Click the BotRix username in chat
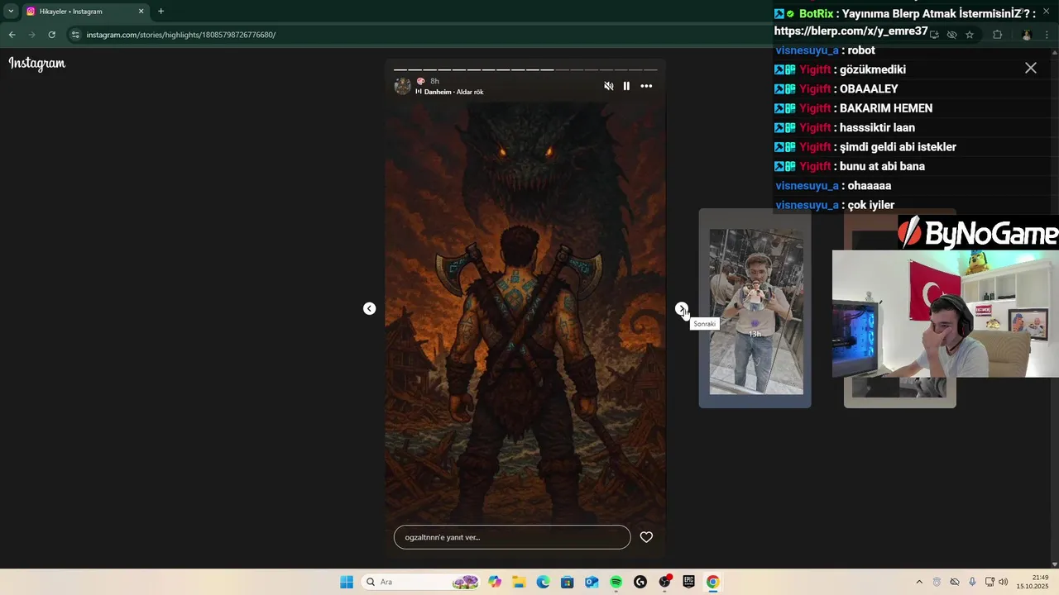Image resolution: width=1059 pixels, height=595 pixels. tap(817, 13)
